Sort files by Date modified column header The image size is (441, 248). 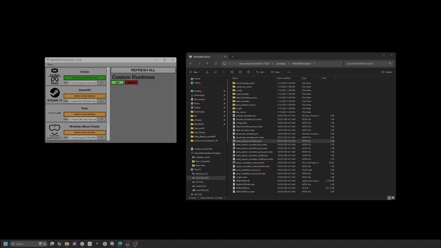pos(289,78)
